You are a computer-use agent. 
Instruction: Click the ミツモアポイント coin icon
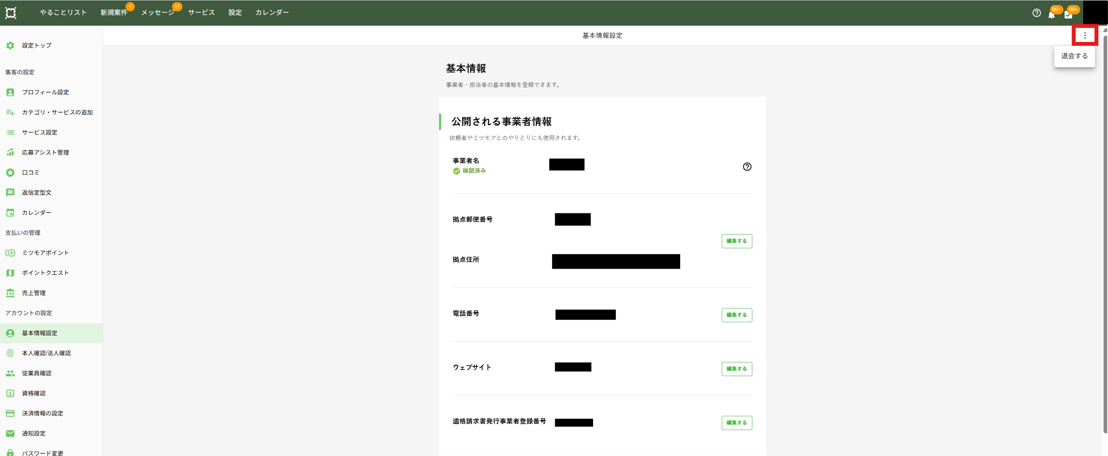click(10, 253)
